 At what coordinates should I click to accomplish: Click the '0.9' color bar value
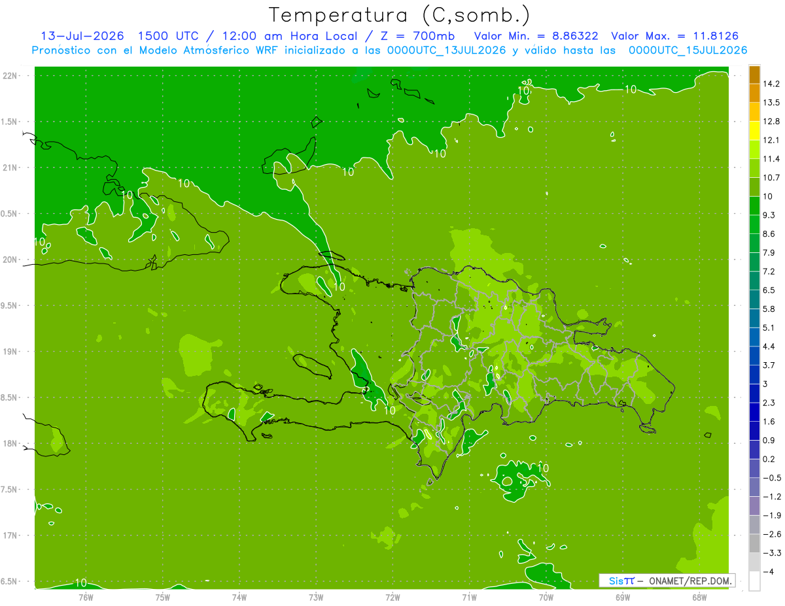[769, 440]
